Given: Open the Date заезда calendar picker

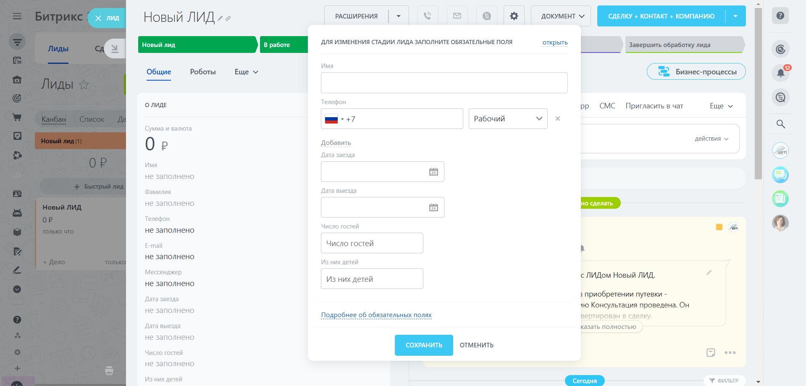Looking at the screenshot, I should click(x=433, y=171).
